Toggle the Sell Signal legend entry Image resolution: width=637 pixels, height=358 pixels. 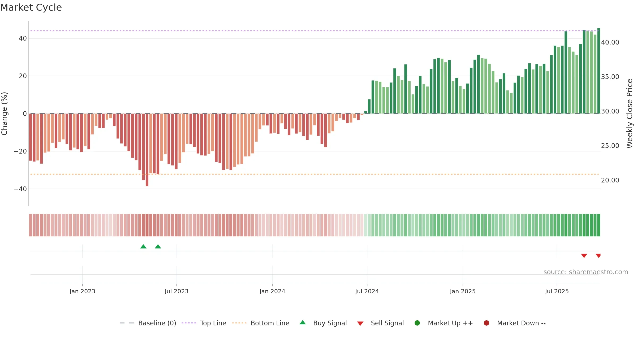click(380, 323)
